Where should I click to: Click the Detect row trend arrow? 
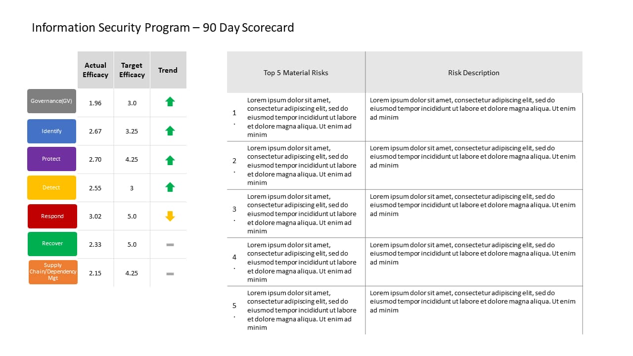point(170,187)
